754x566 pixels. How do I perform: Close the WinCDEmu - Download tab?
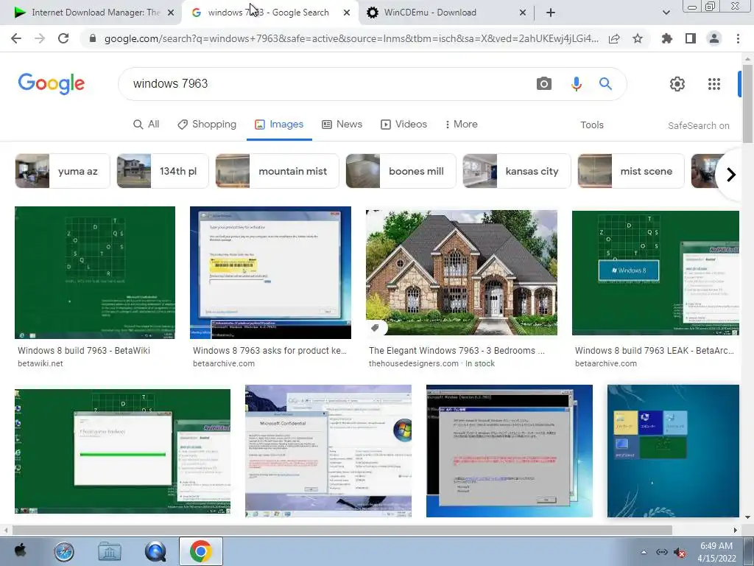523,13
